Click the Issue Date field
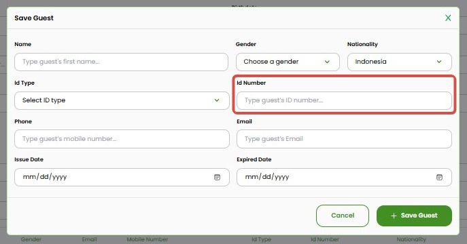This screenshot has height=244, width=467. pos(122,177)
